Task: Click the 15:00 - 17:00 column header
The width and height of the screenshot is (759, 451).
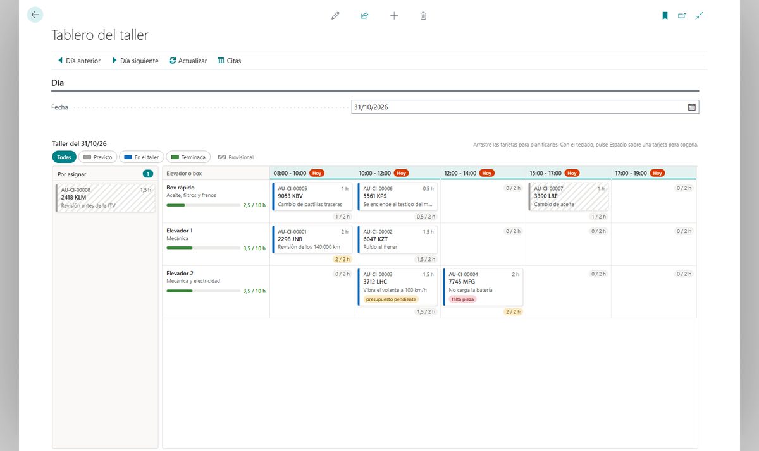Action: pyautogui.click(x=569, y=173)
